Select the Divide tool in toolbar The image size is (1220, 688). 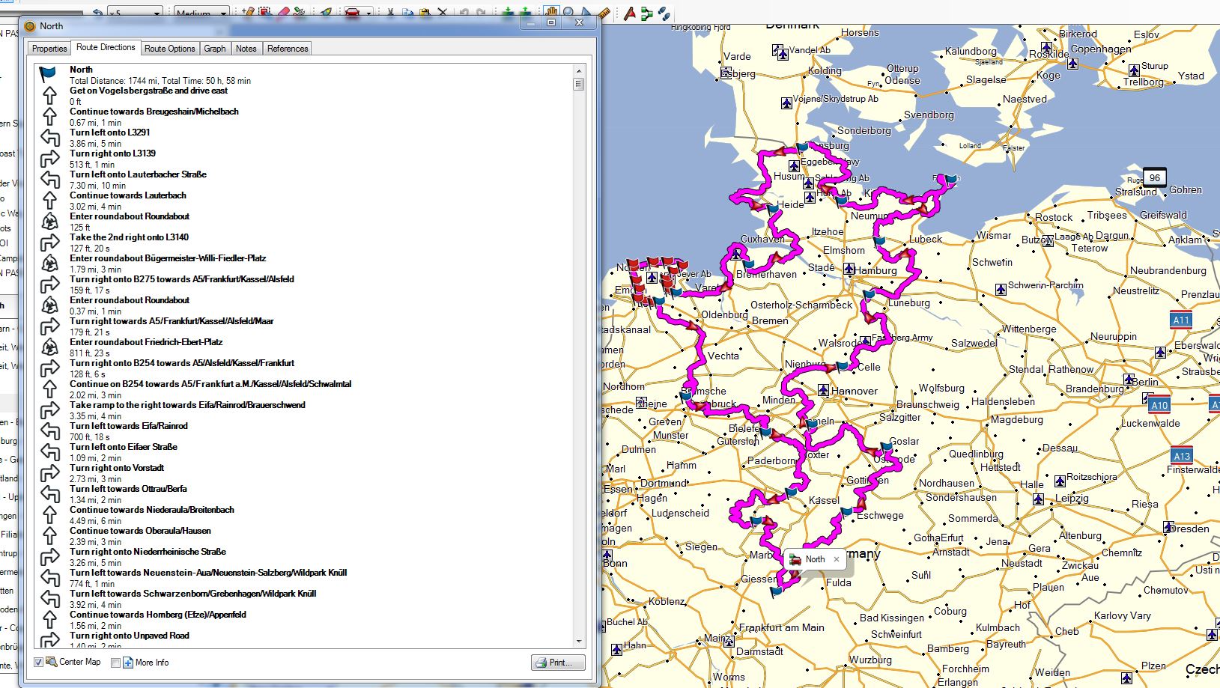(x=300, y=13)
